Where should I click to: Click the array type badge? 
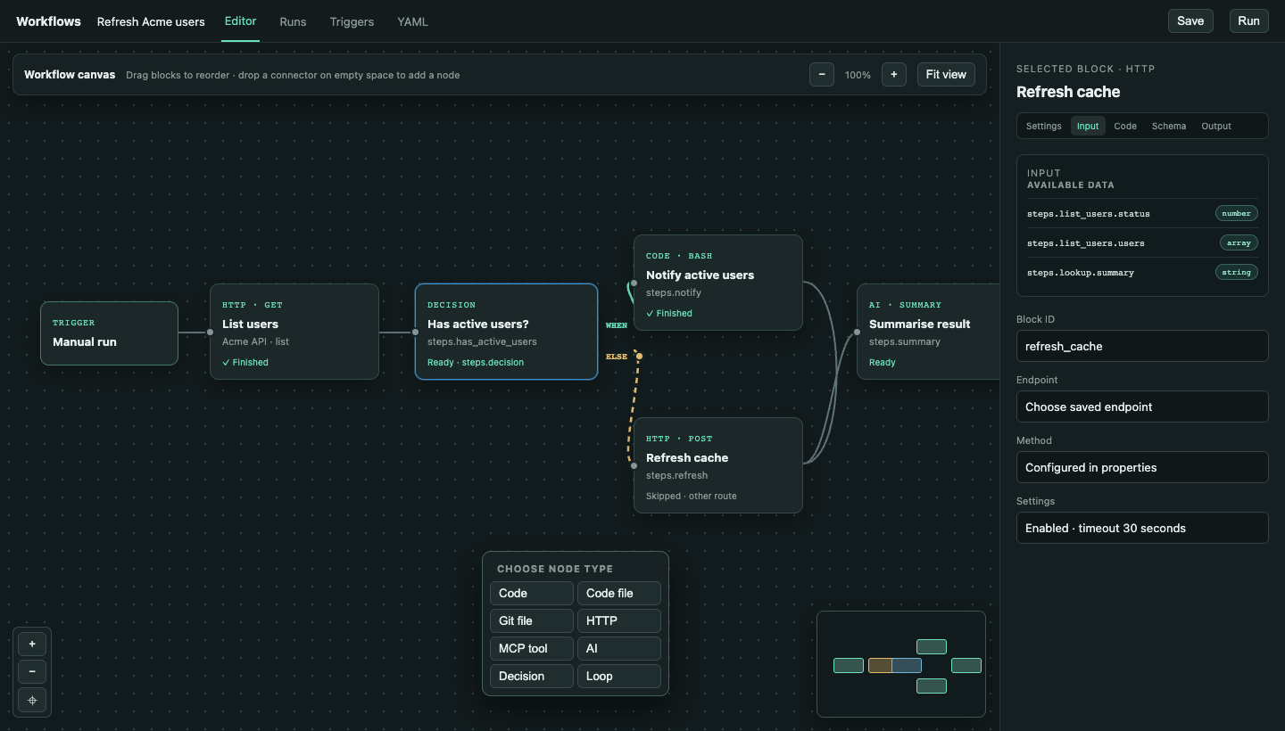(x=1239, y=242)
